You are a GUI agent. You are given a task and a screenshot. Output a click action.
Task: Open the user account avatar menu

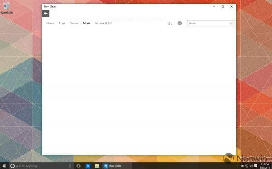coord(180,23)
